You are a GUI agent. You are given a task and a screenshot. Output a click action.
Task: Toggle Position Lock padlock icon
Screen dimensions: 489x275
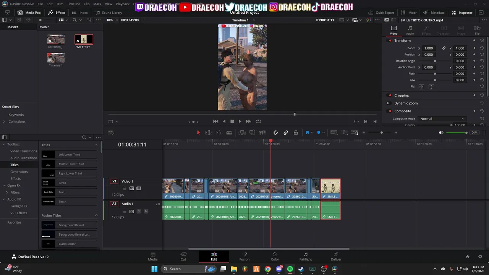click(296, 133)
